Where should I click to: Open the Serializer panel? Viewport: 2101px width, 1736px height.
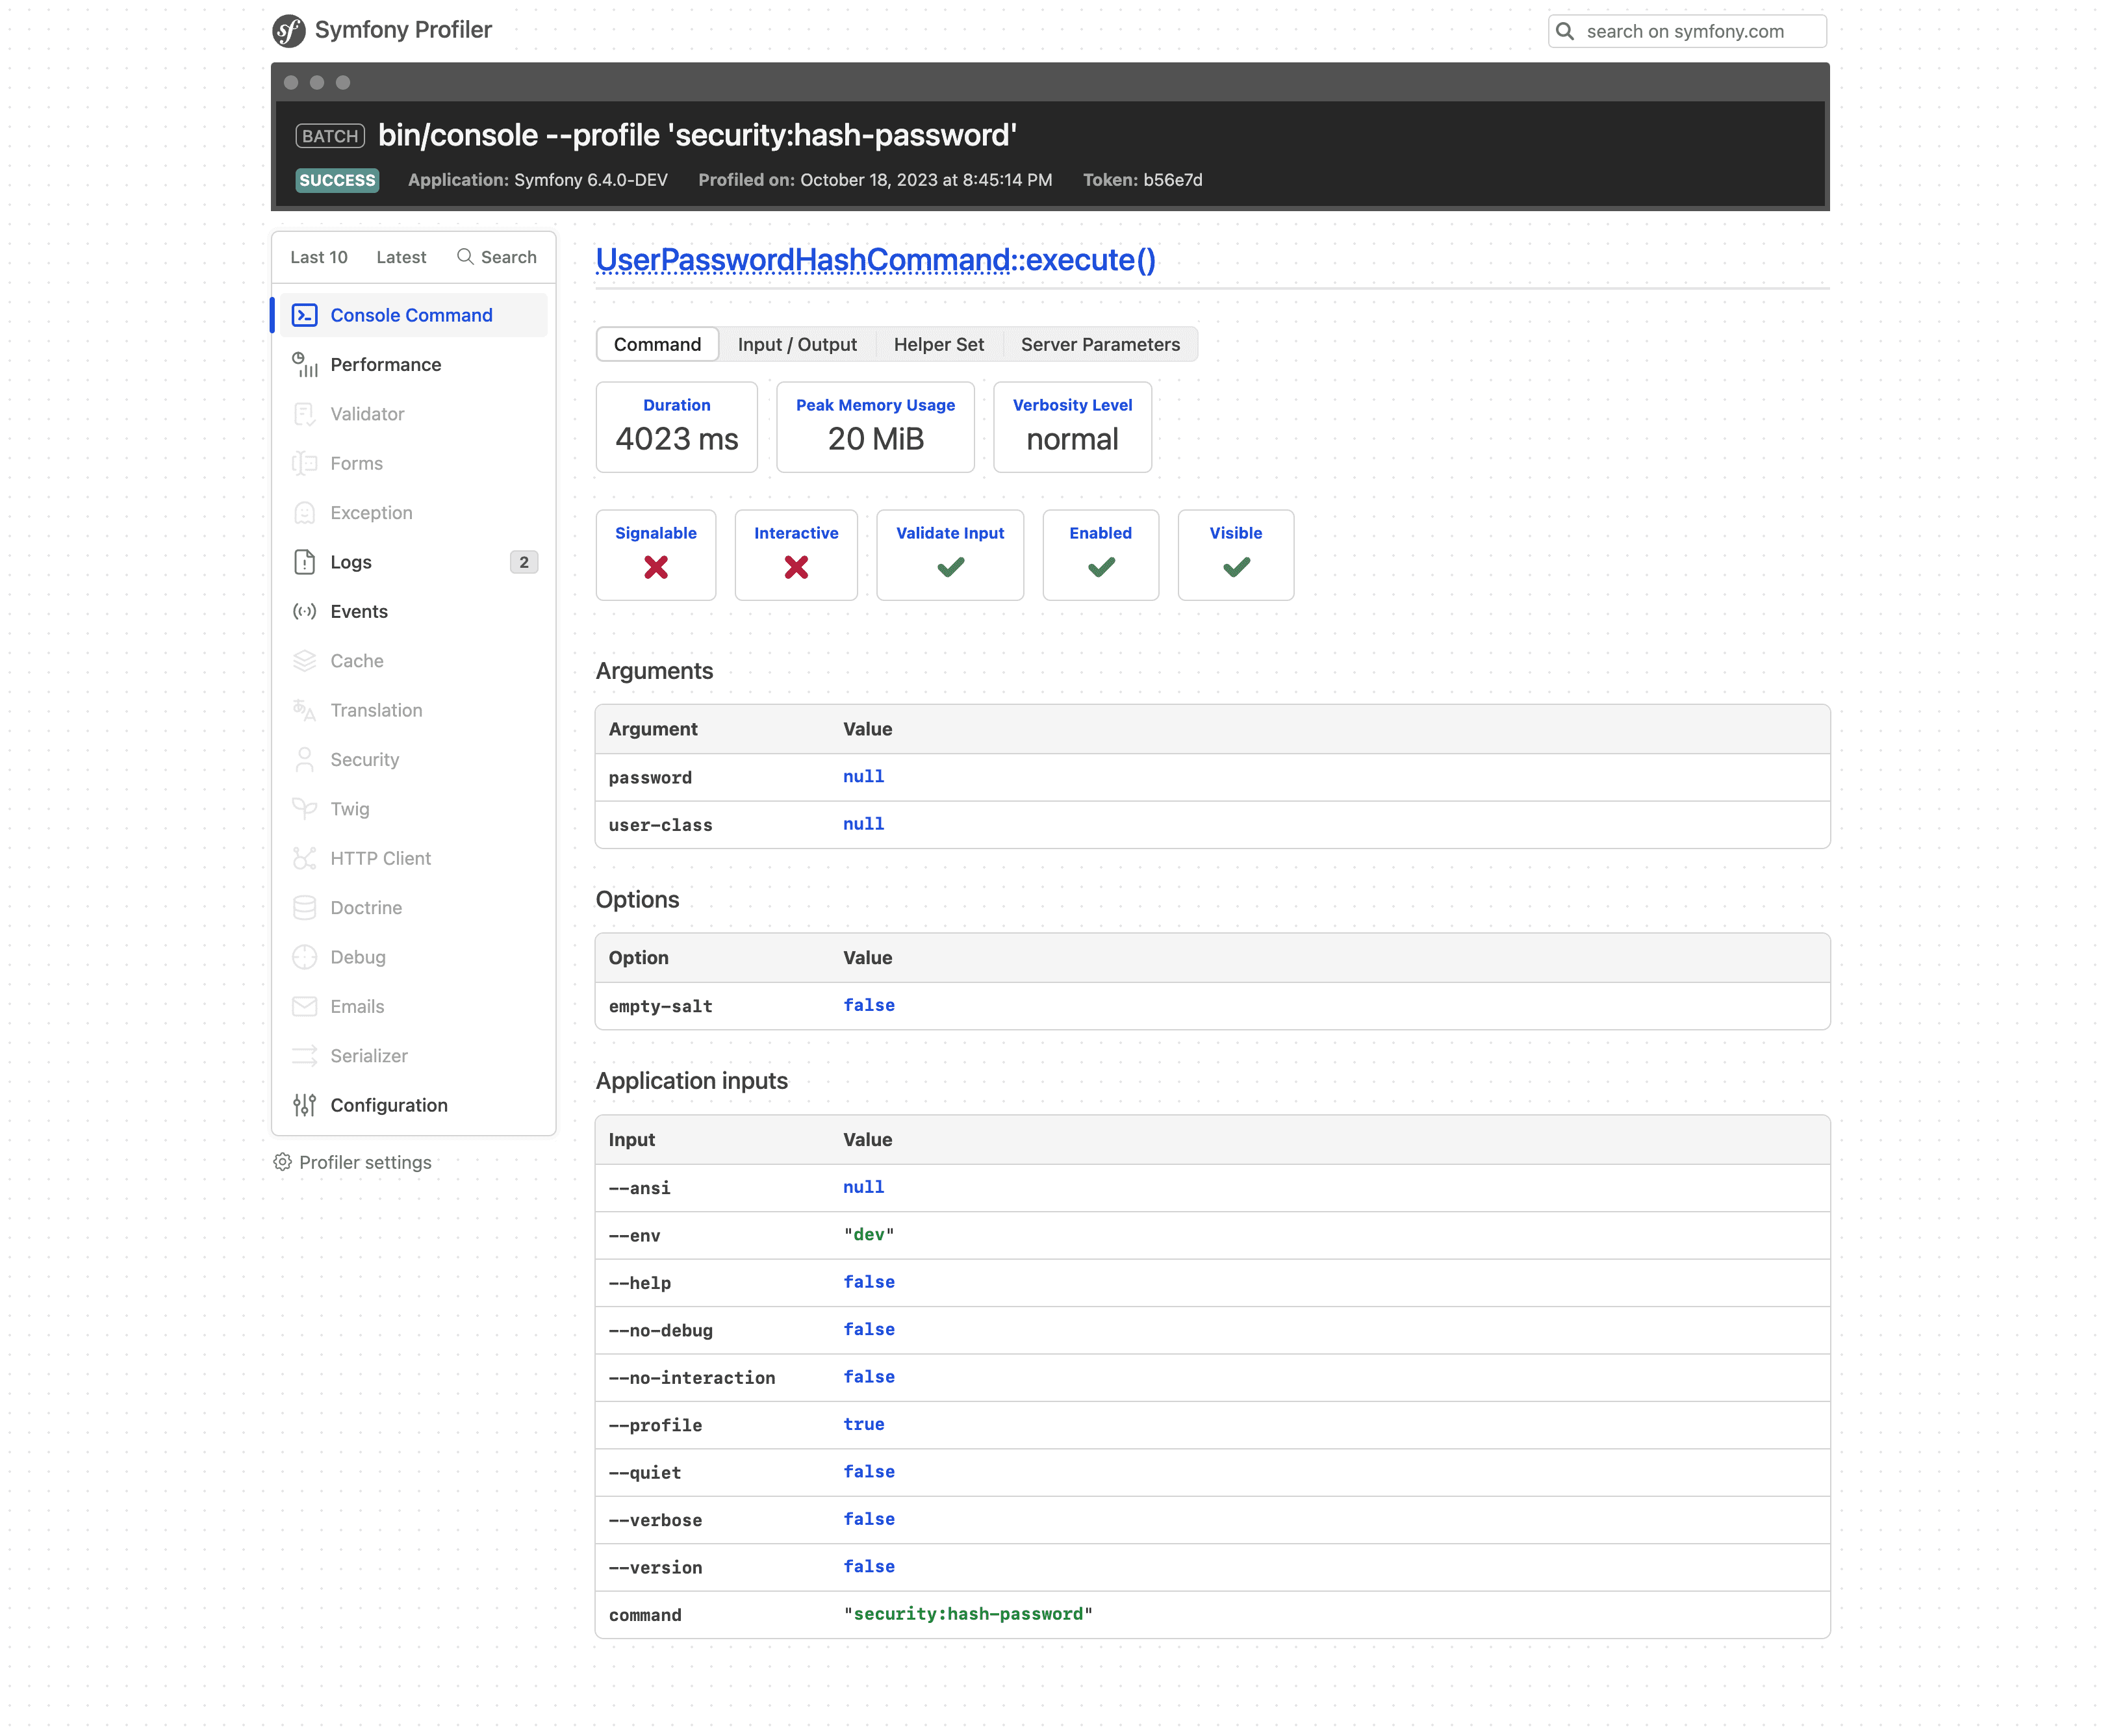(x=369, y=1056)
